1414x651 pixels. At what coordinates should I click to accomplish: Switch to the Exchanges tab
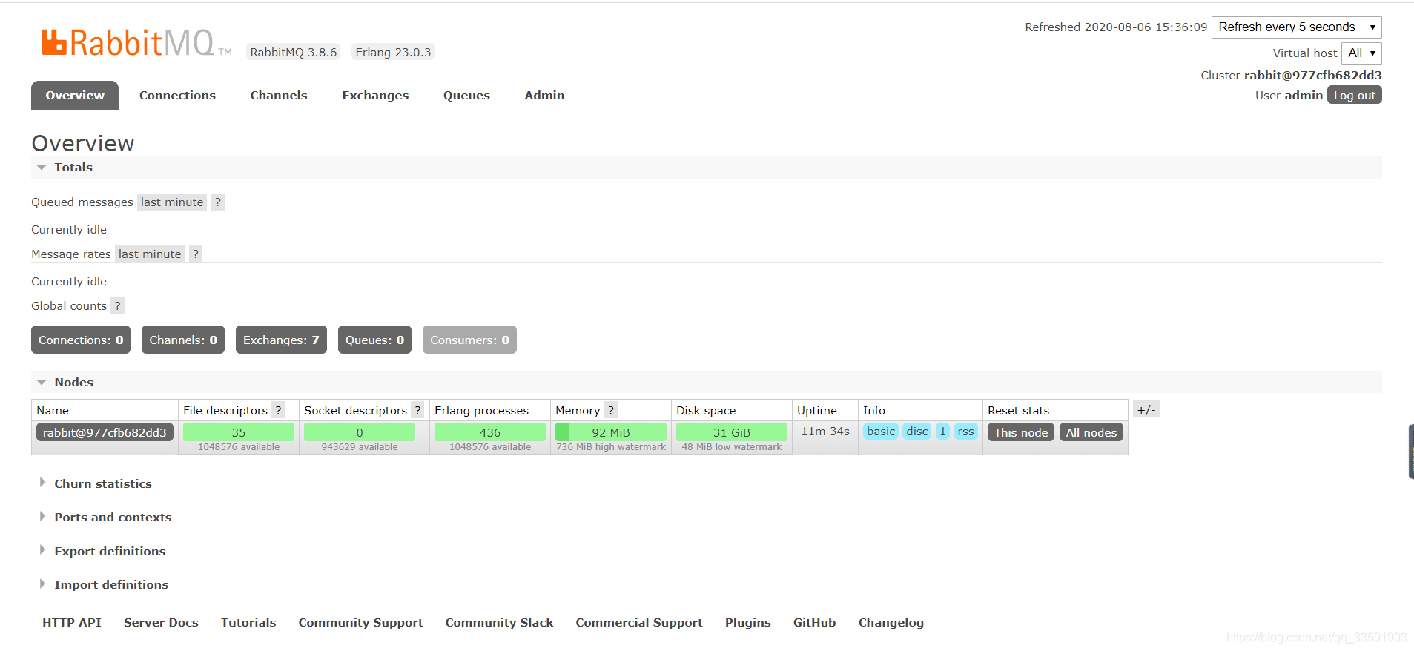click(x=375, y=95)
